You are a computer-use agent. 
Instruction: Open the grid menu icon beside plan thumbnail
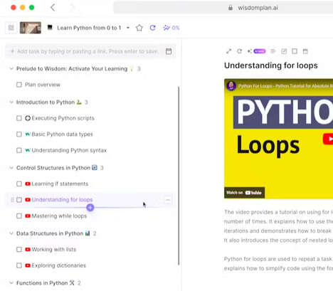11,28
